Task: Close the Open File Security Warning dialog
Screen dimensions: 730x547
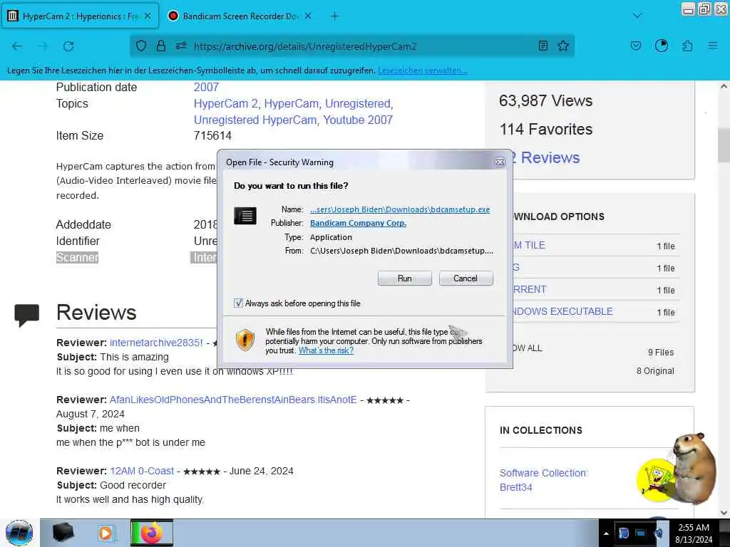Action: pos(500,162)
